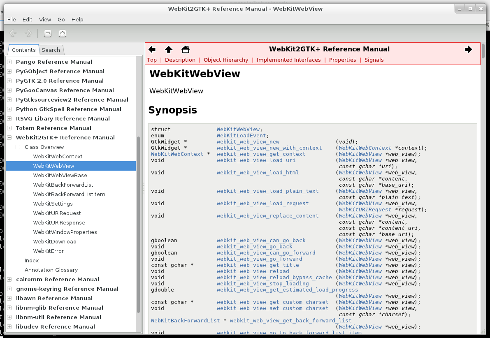This screenshot has width=490, height=338.
Task: Click the document pane vertical scrollbar
Action: 483,51
